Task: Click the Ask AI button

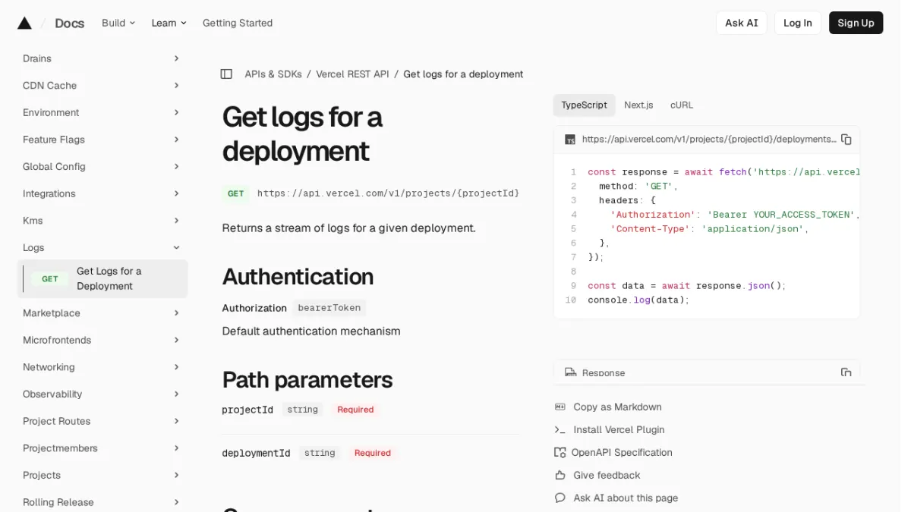Action: point(741,23)
